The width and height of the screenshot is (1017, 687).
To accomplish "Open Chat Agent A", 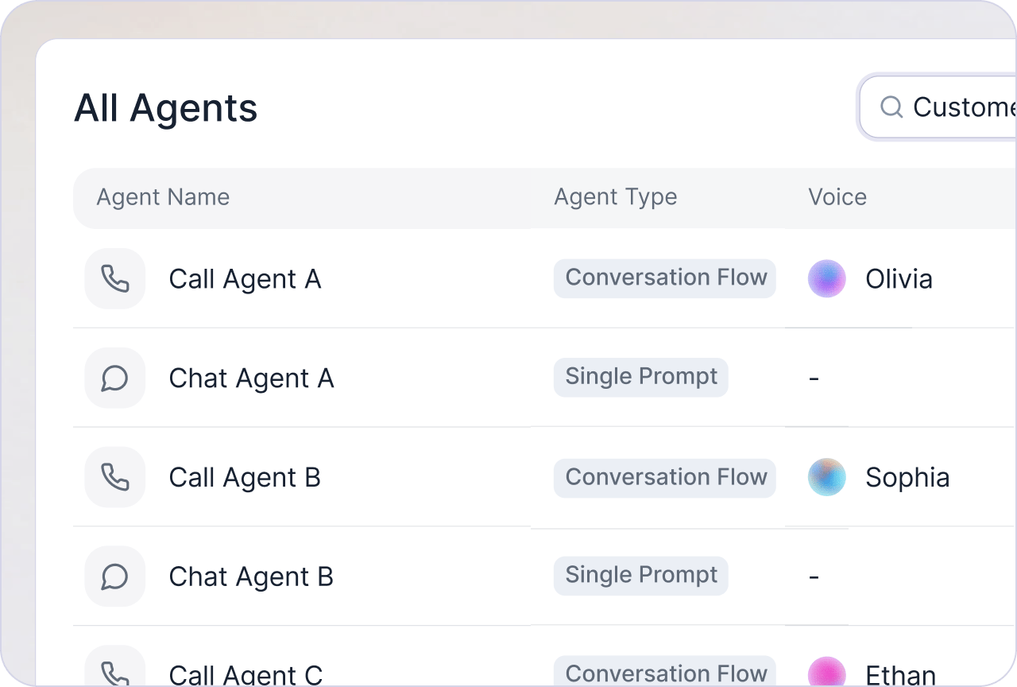I will pyautogui.click(x=251, y=378).
